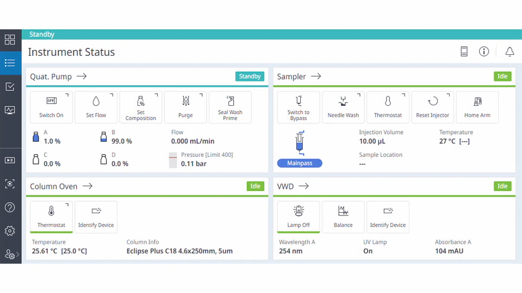Click the flow value 0.000 mL/min
The width and height of the screenshot is (522, 293).
(x=192, y=141)
